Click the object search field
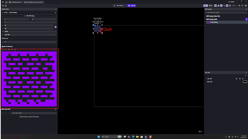The image size is (248, 139). [226, 12]
